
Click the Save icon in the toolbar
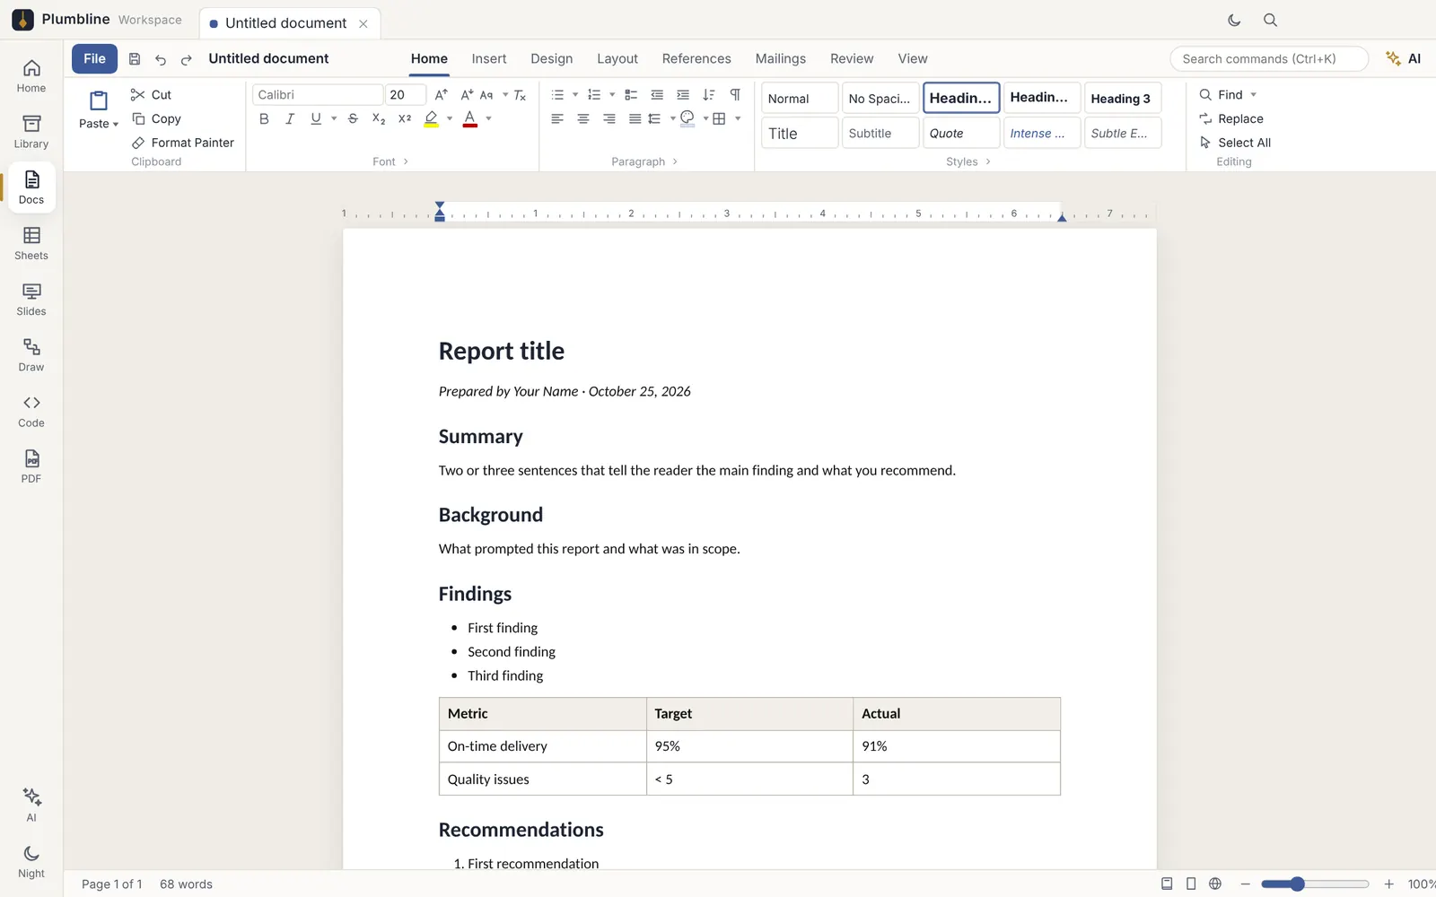135,59
